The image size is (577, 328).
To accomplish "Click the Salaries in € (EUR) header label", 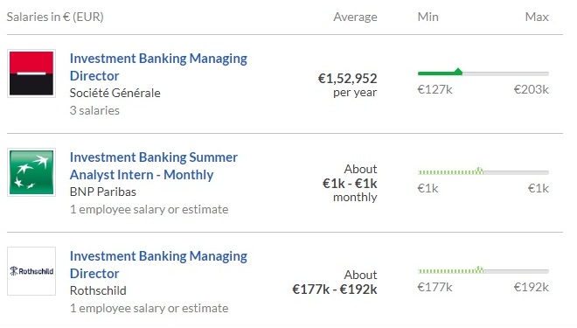I will coord(55,17).
